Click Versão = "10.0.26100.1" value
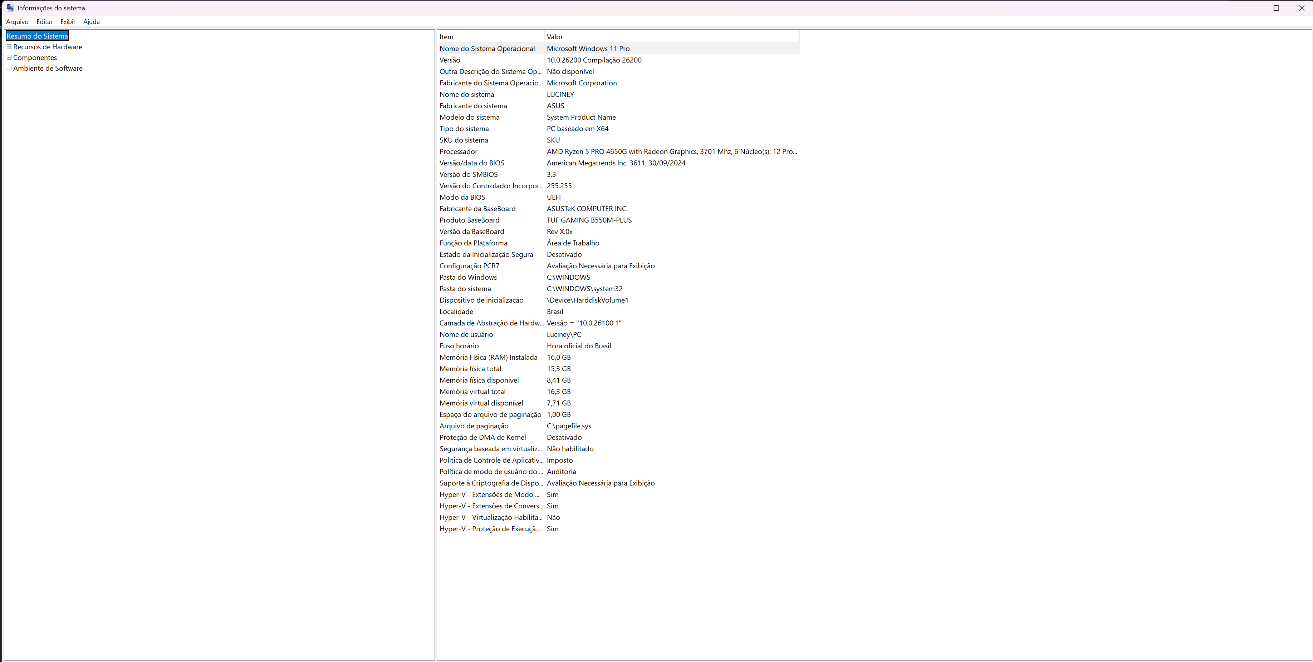This screenshot has height=662, width=1313. click(584, 323)
